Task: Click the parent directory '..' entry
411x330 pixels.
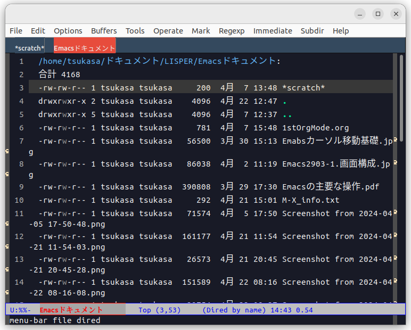Action: pos(287,114)
